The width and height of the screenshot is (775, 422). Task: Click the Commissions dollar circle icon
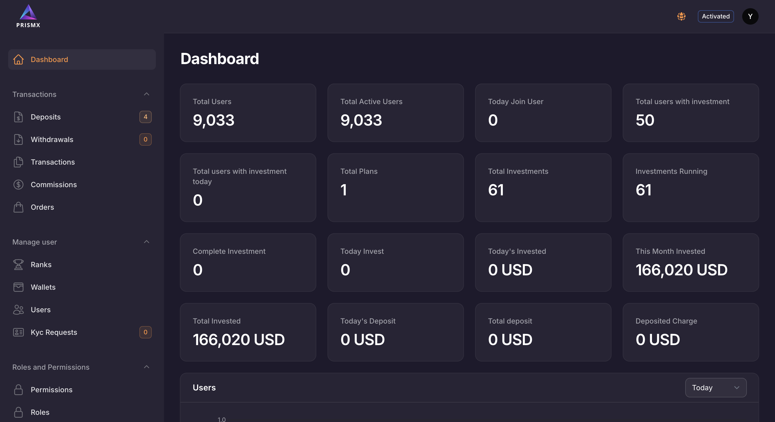[18, 185]
